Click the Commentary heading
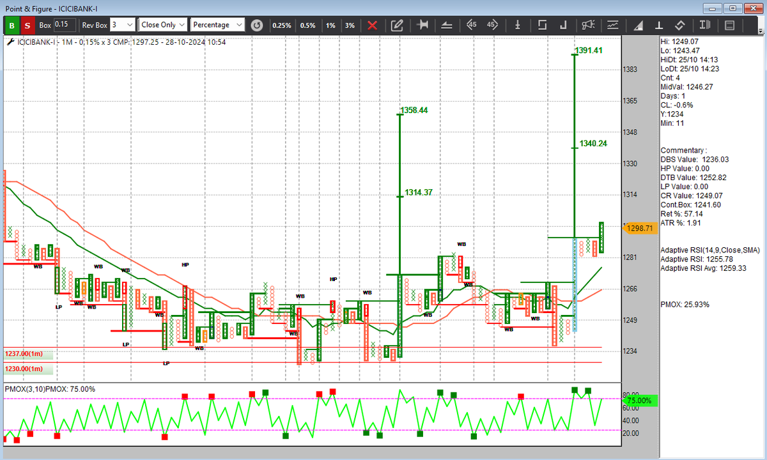767x460 pixels. click(683, 150)
